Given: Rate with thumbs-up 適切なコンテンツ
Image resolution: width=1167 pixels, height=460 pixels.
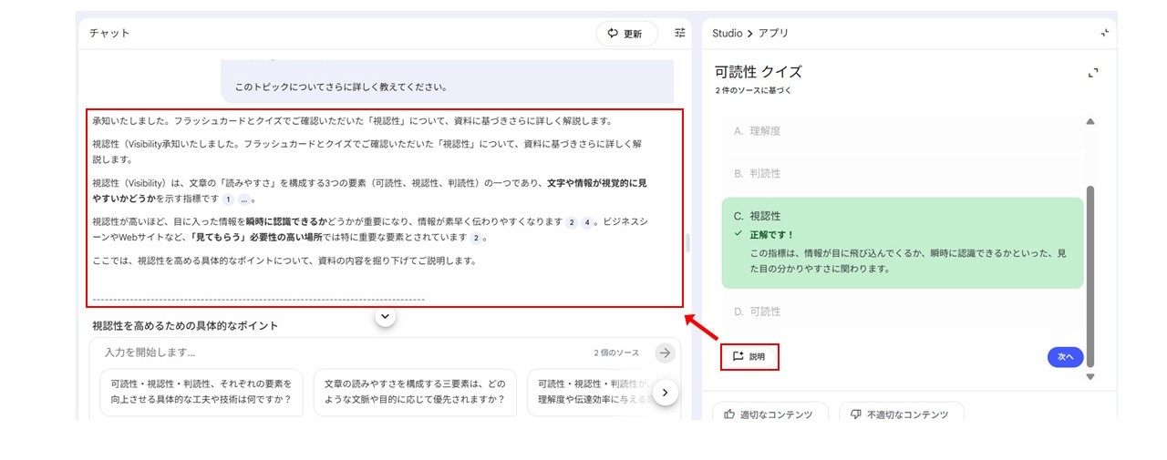Looking at the screenshot, I should tap(769, 414).
